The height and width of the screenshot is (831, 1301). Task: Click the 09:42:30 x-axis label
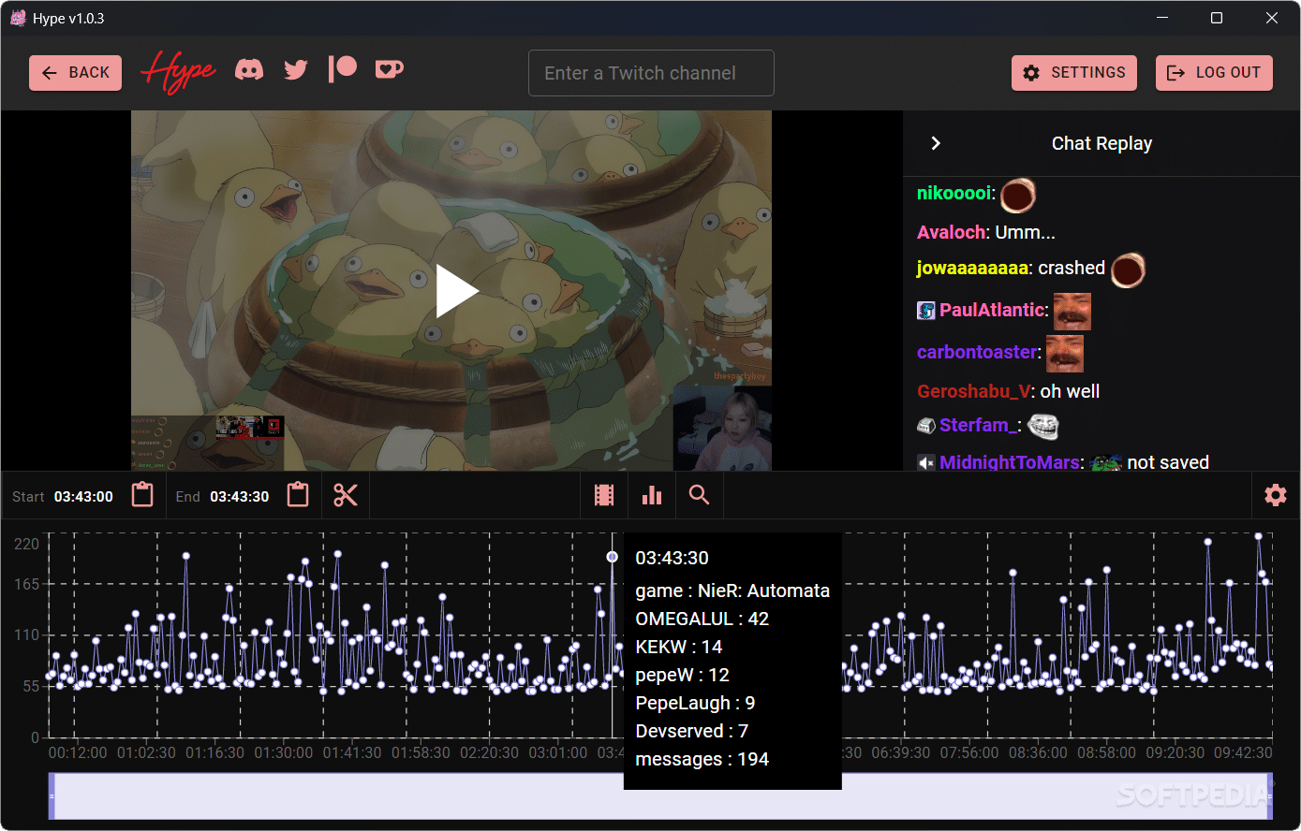(1243, 752)
